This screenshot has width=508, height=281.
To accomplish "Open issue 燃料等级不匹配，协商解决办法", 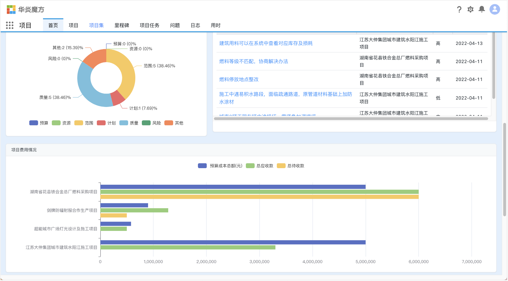I will tap(253, 61).
